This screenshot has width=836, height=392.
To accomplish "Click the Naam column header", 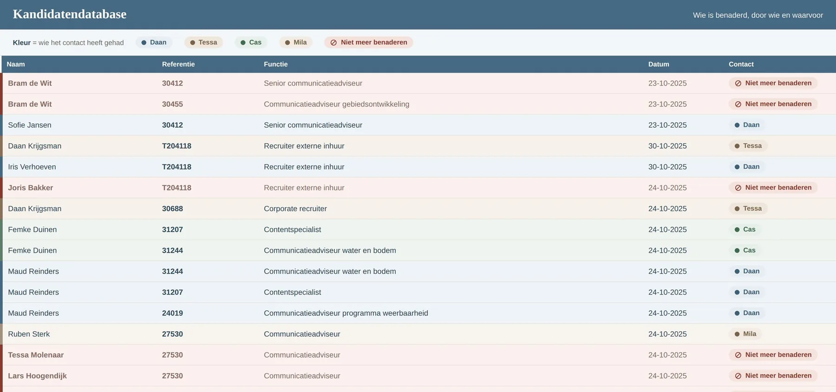I will coord(16,64).
